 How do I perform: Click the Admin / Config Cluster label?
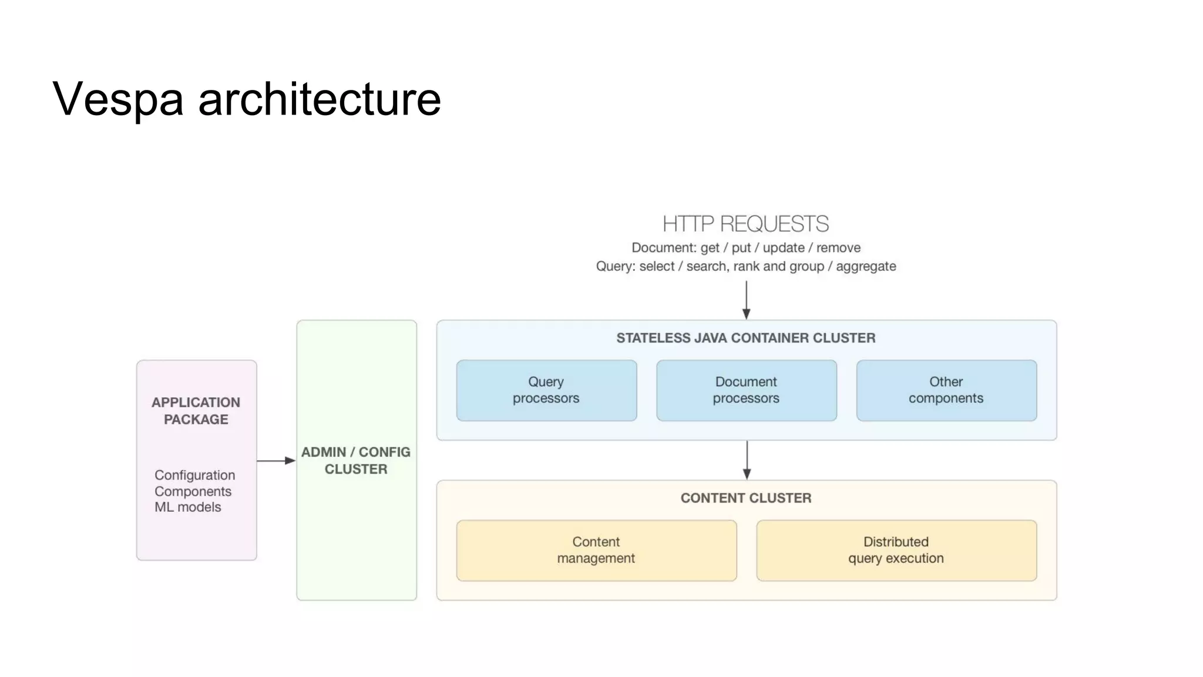356,460
